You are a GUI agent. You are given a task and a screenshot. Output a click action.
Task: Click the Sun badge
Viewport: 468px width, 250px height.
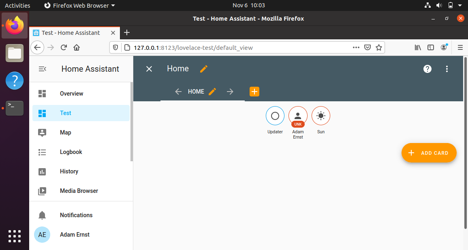[321, 116]
